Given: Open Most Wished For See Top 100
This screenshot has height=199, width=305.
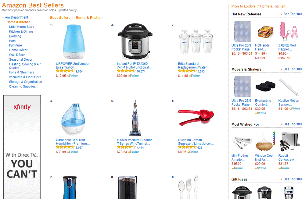Looking at the screenshot, I should click(292, 124).
